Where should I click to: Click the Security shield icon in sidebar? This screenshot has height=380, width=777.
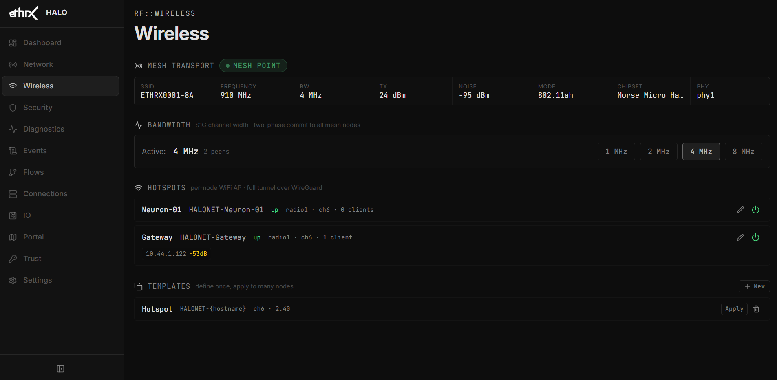click(x=13, y=108)
